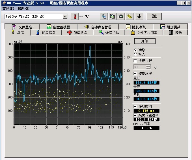Click the down arrow minimize-to-tray icon
Screen dimensions: 192x160
[x=139, y=16]
